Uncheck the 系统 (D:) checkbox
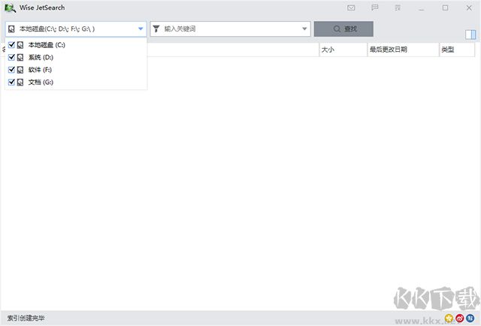This screenshot has width=481, height=326. point(12,57)
